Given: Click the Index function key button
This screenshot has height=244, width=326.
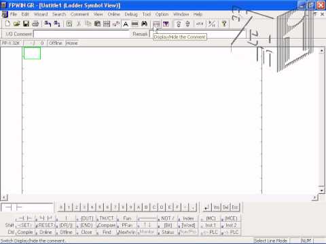Looking at the screenshot, I should [x=187, y=218].
